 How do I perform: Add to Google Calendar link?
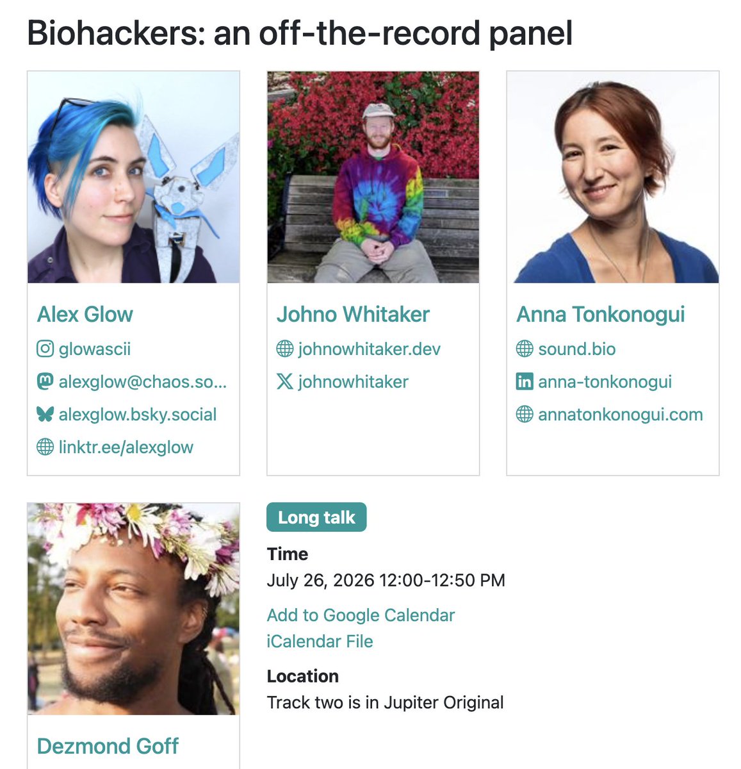[361, 615]
